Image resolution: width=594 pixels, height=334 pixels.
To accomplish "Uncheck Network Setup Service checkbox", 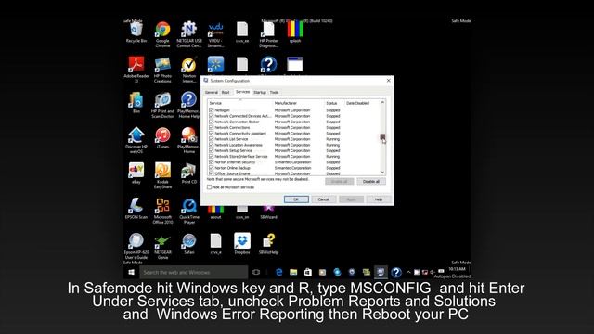I will pos(211,150).
